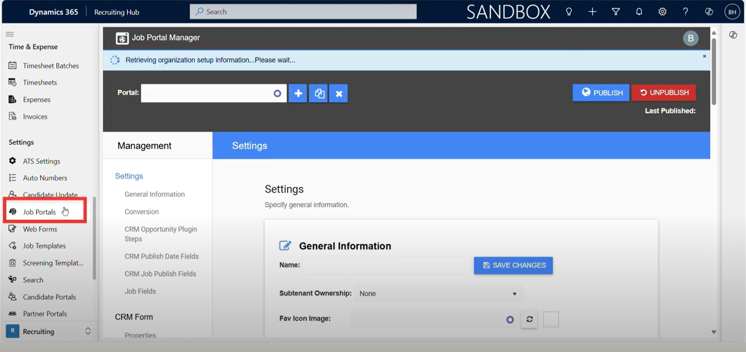Click the lightbulb assistant icon
Image resolution: width=746 pixels, height=352 pixels.
(569, 12)
